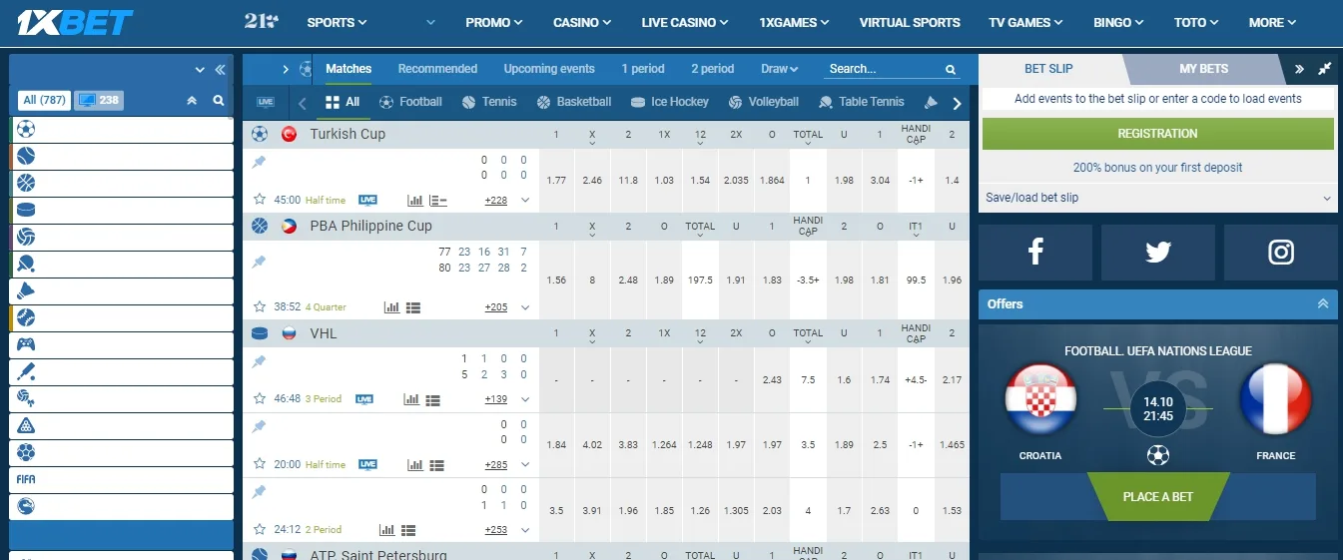Select the 1 period tab
This screenshot has width=1343, height=560.
point(643,69)
